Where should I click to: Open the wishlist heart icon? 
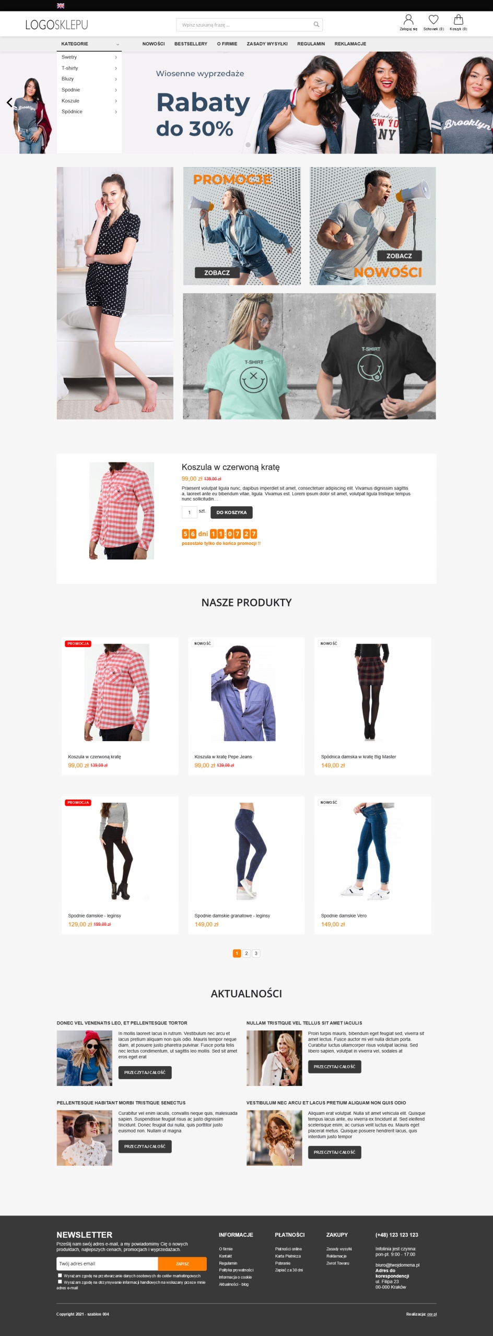coord(433,20)
